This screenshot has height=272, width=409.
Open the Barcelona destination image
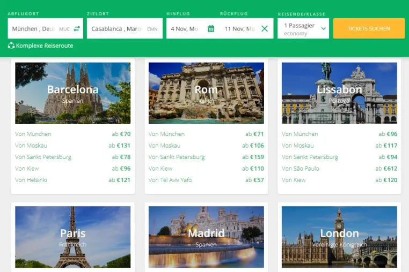coord(73,93)
